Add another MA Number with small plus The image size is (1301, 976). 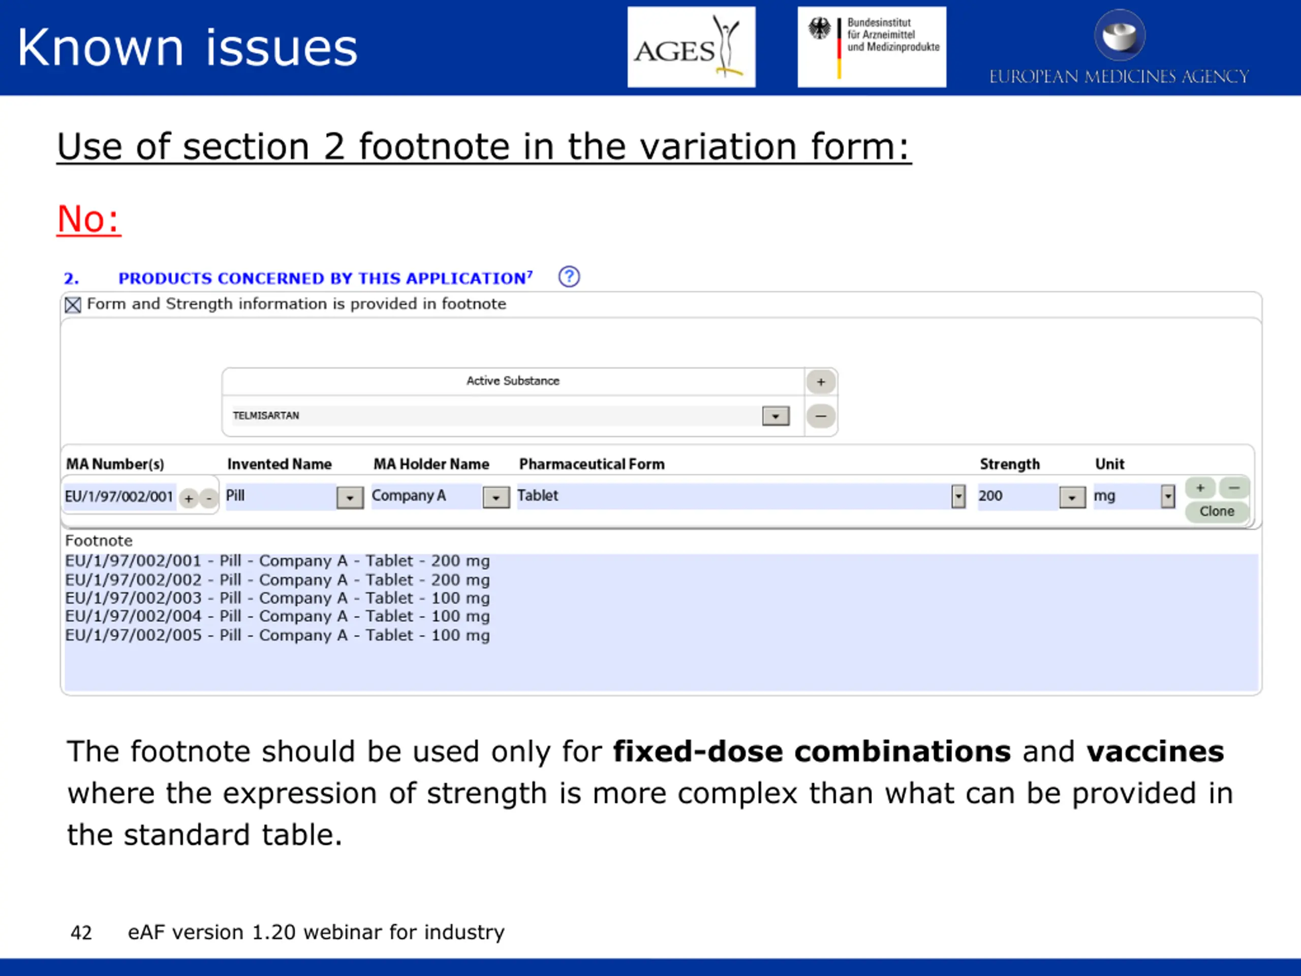189,499
